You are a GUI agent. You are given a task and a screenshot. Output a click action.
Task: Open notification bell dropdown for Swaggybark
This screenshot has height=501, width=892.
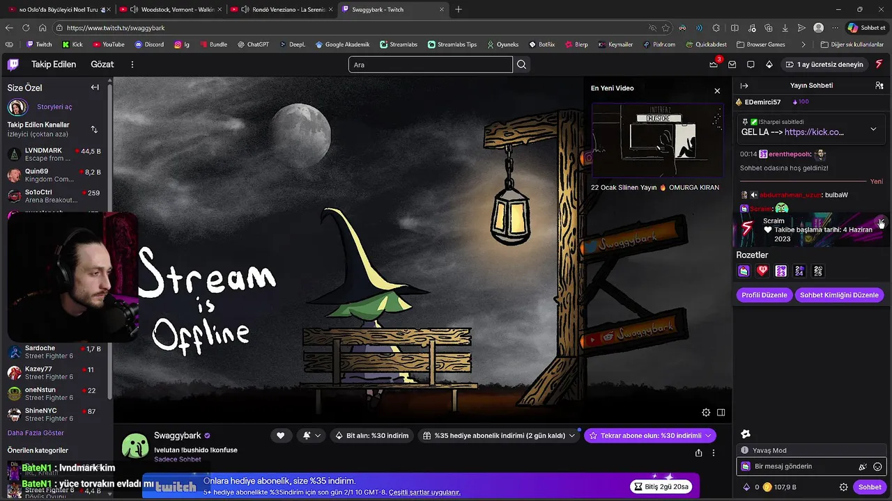[312, 436]
